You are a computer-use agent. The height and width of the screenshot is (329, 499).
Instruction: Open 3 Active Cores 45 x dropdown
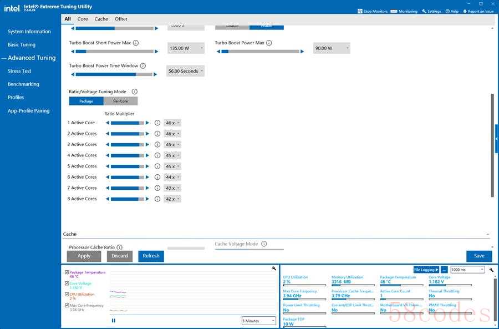(x=172, y=144)
